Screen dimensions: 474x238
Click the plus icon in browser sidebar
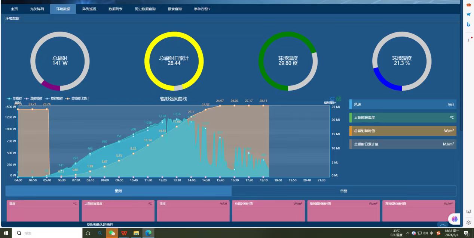[x=468, y=40]
